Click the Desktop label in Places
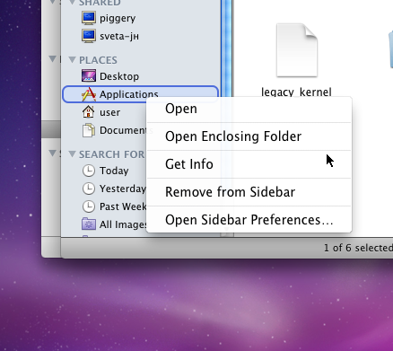 119,76
